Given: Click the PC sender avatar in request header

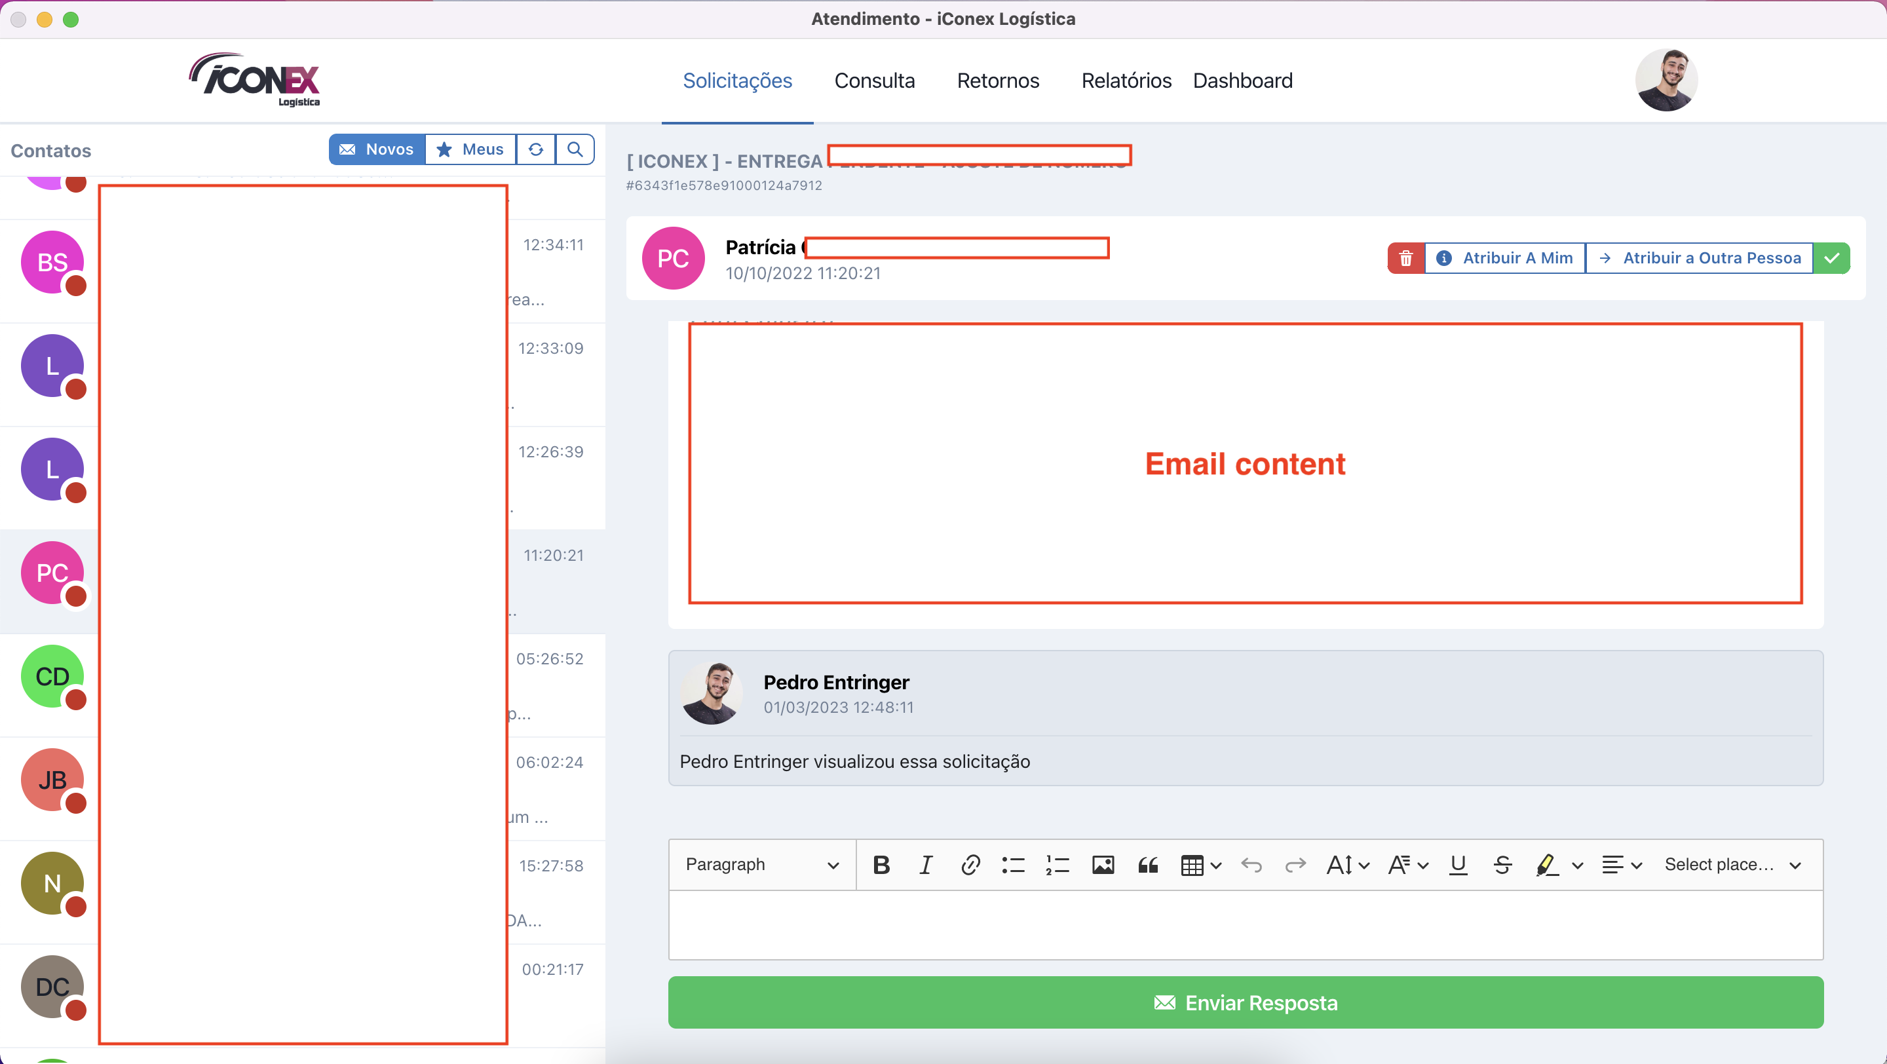Looking at the screenshot, I should [672, 257].
